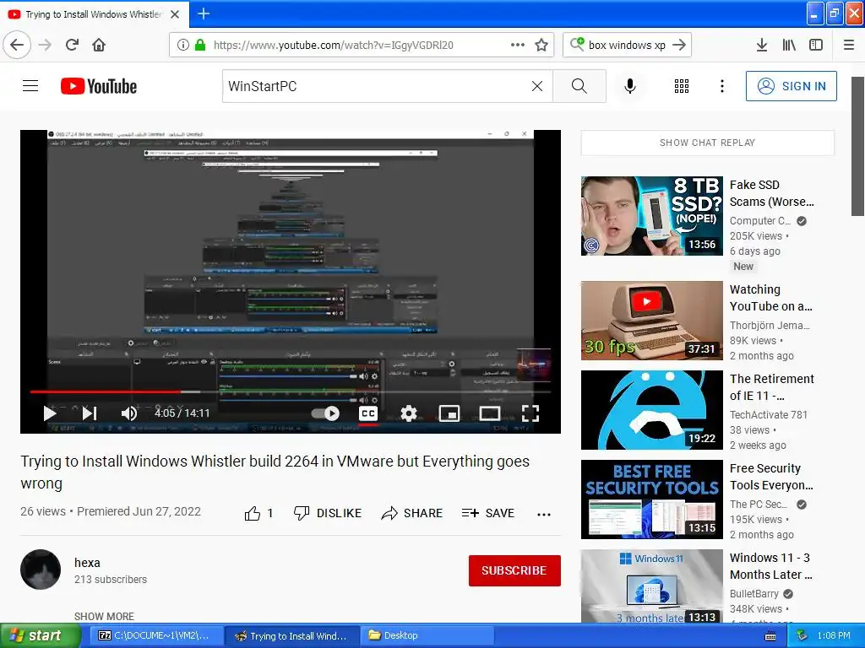Select the Trying to Install Windows Whistler tab
Viewport: 865px width, 648px height.
pos(95,13)
